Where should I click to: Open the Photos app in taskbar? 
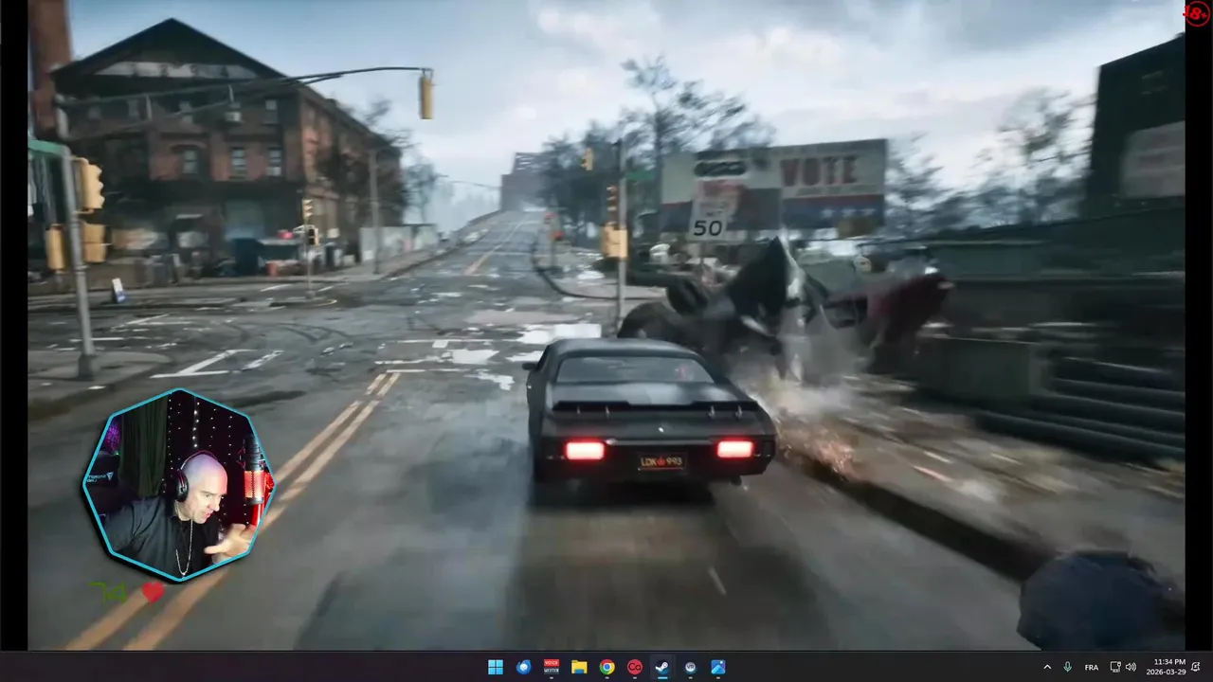click(x=718, y=667)
